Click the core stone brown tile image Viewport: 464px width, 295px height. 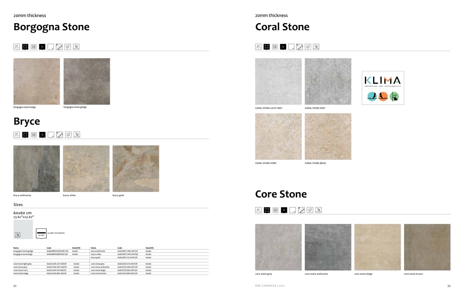427,247
